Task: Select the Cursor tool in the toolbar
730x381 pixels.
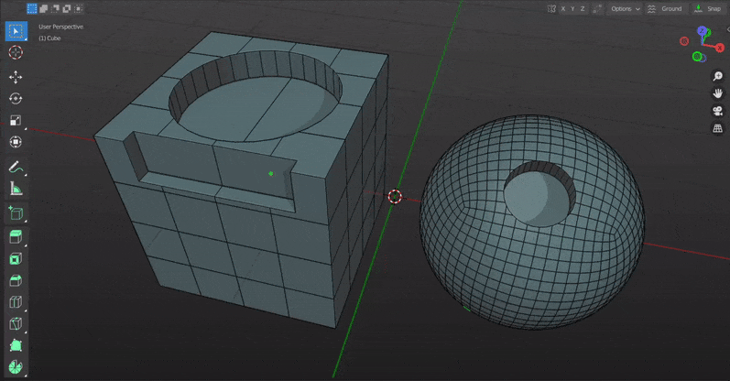Action: [x=16, y=52]
